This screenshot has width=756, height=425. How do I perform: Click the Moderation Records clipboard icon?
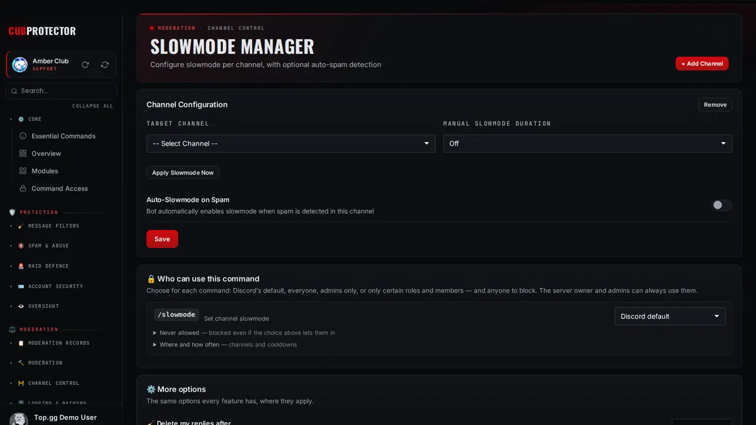tap(21, 343)
